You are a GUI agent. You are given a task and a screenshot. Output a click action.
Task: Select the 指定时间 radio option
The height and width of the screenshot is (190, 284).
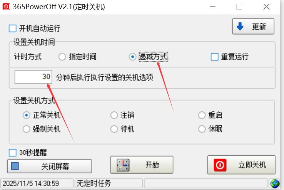pyautogui.click(x=62, y=57)
